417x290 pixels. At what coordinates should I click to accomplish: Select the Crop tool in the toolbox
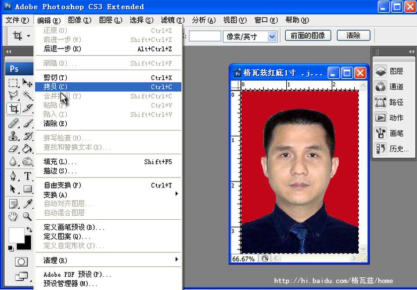click(13, 108)
